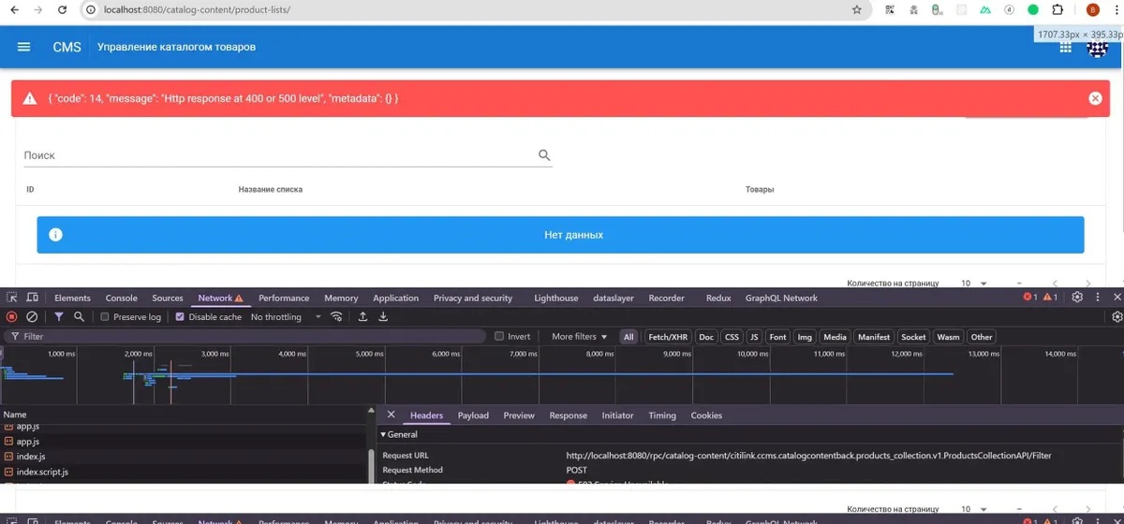Dismiss the red error alert banner
This screenshot has width=1124, height=524.
click(1095, 98)
